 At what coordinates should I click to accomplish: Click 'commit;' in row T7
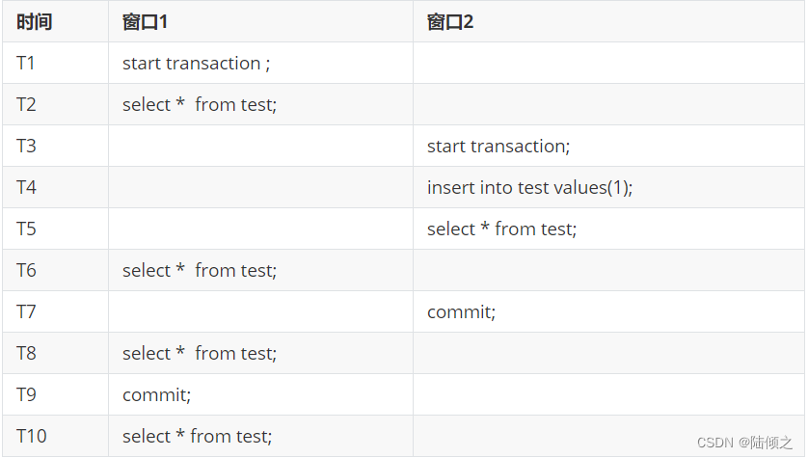(461, 312)
